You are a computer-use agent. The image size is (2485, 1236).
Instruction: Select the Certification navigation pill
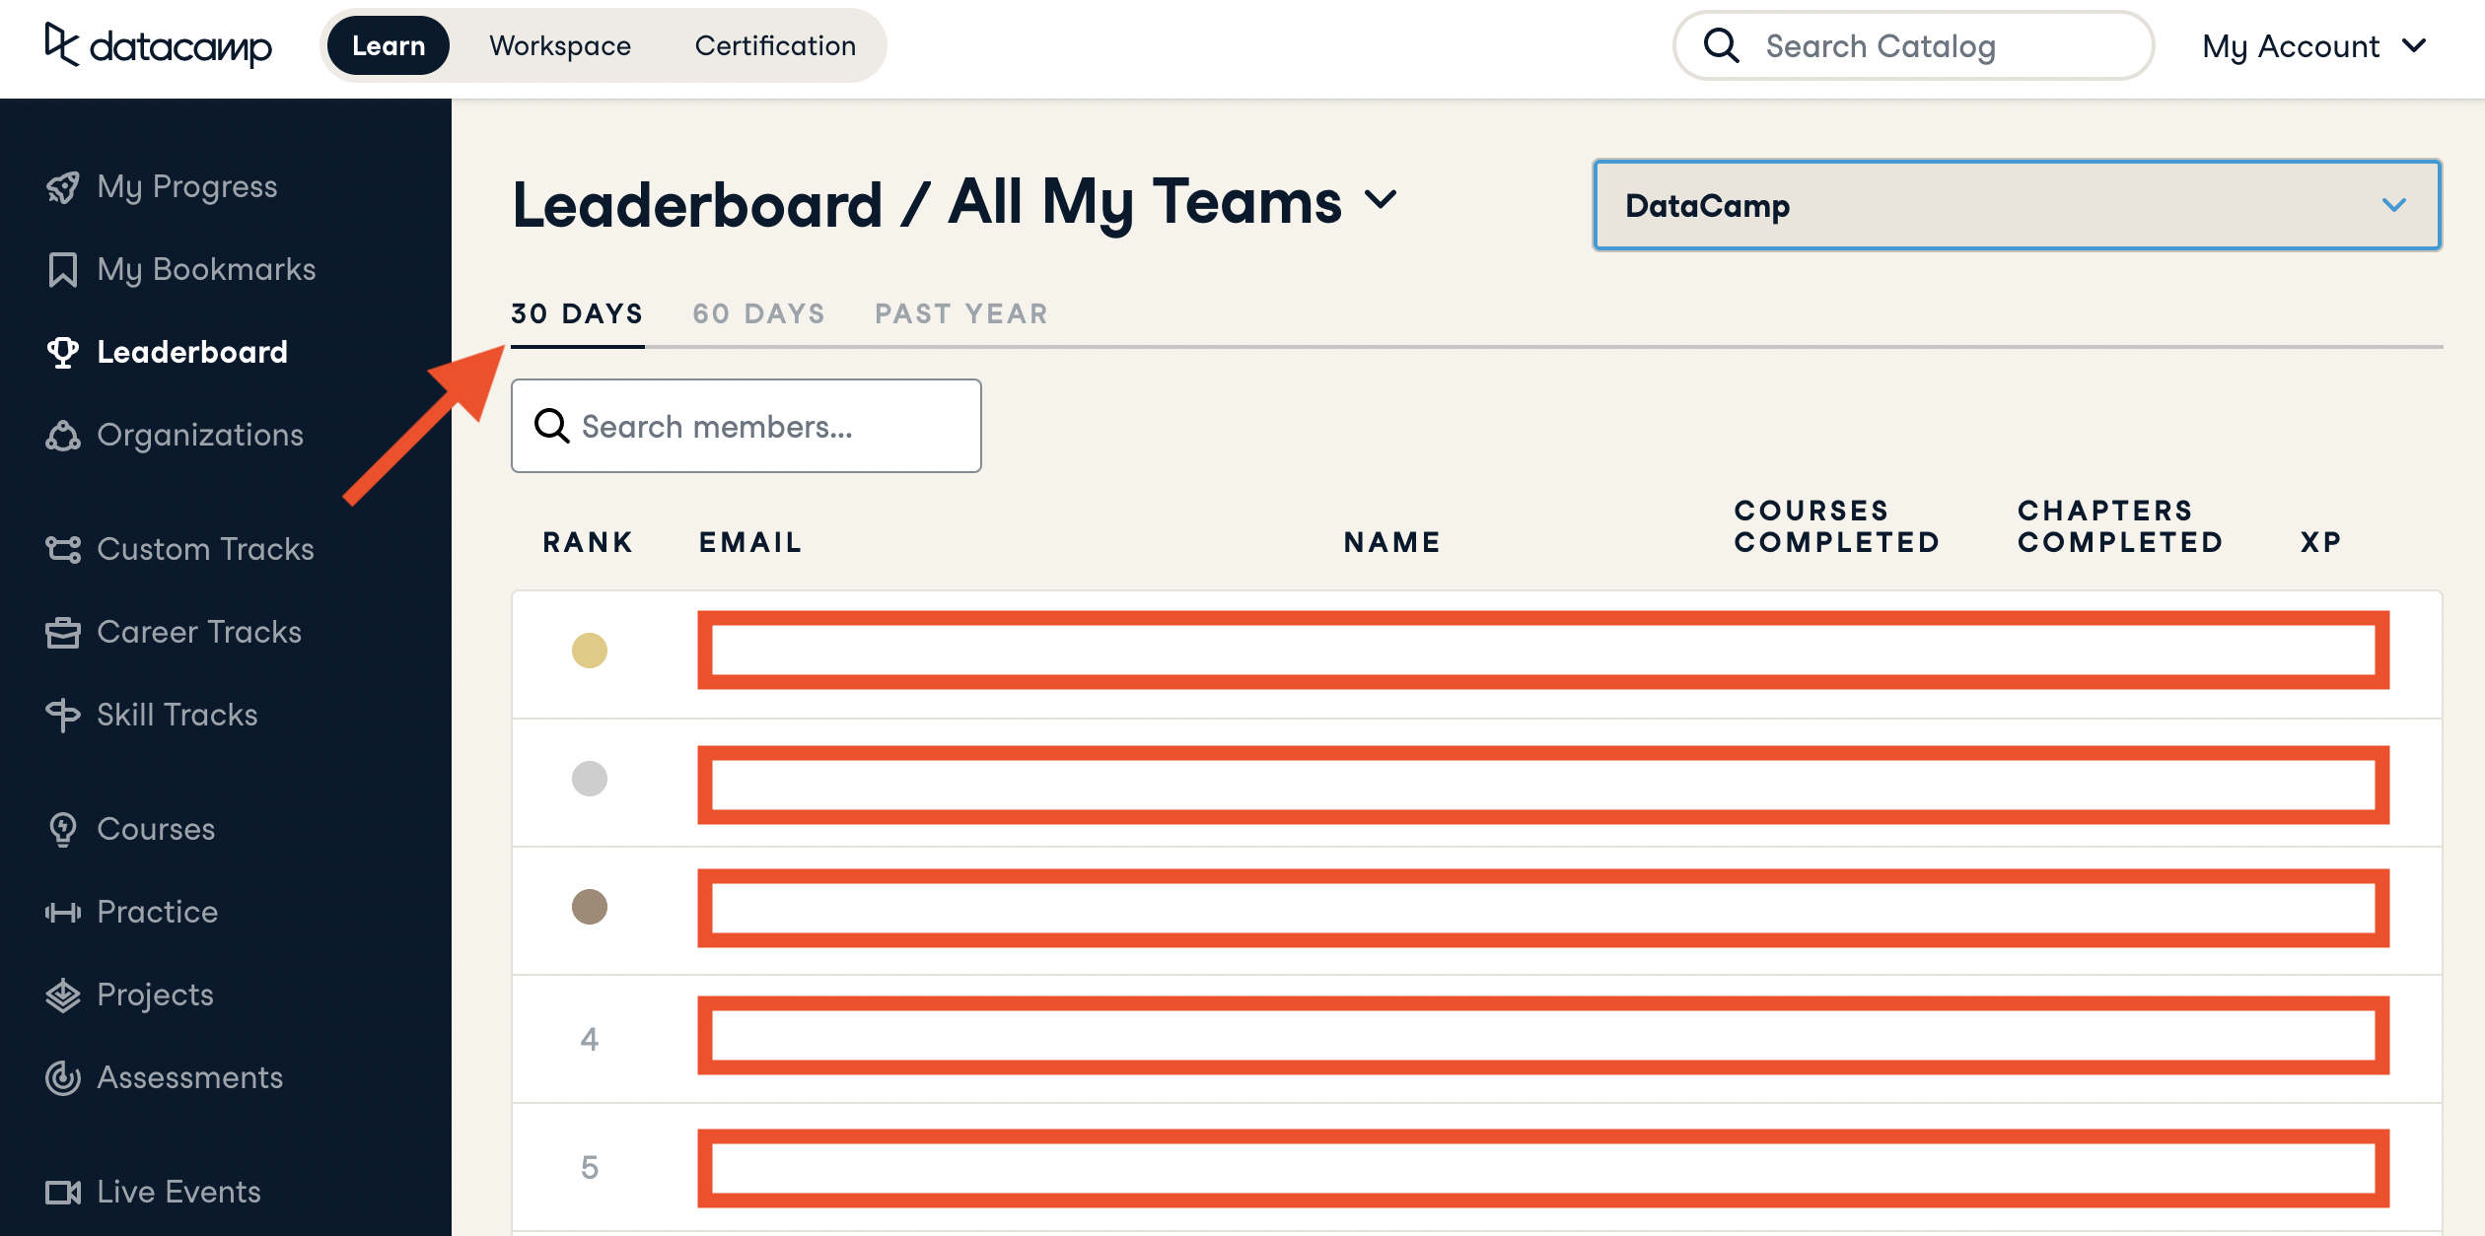point(775,46)
